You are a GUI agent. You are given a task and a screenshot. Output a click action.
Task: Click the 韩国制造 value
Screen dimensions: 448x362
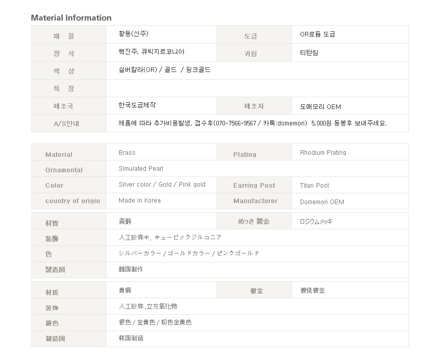[131, 338]
